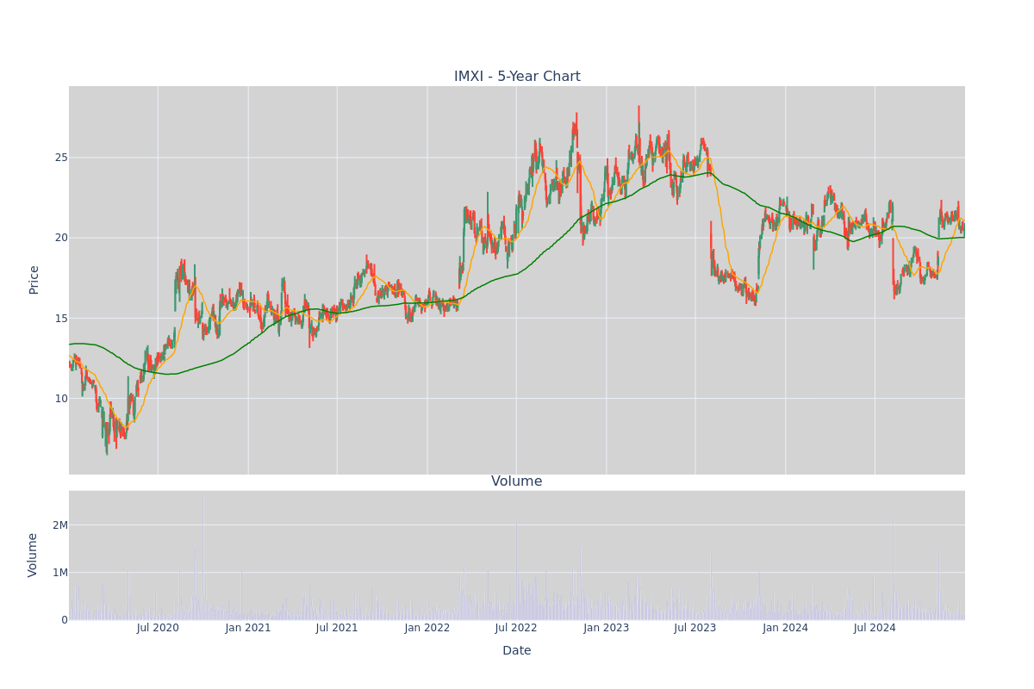
Task: Select the price tick label "15"
Action: click(x=61, y=318)
